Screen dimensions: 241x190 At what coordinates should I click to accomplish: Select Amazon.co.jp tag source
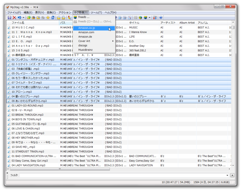point(94,28)
